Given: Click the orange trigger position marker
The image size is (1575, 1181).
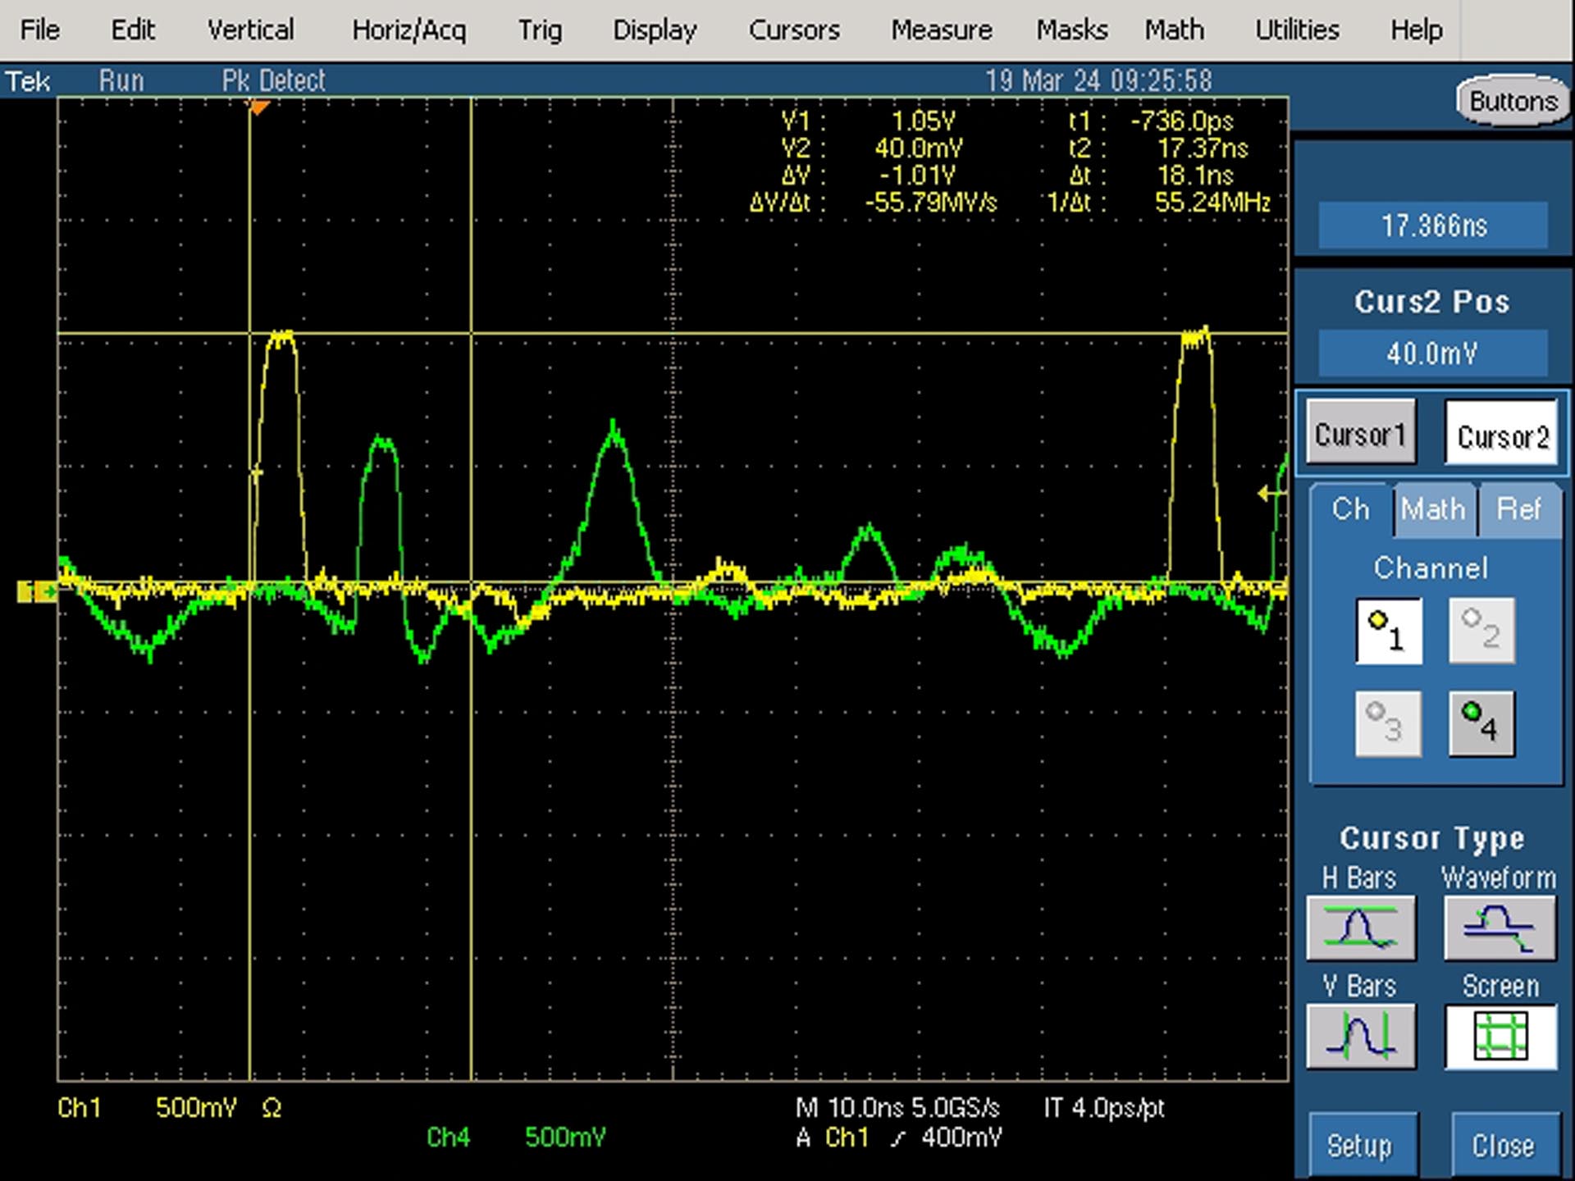Looking at the screenshot, I should [x=258, y=107].
